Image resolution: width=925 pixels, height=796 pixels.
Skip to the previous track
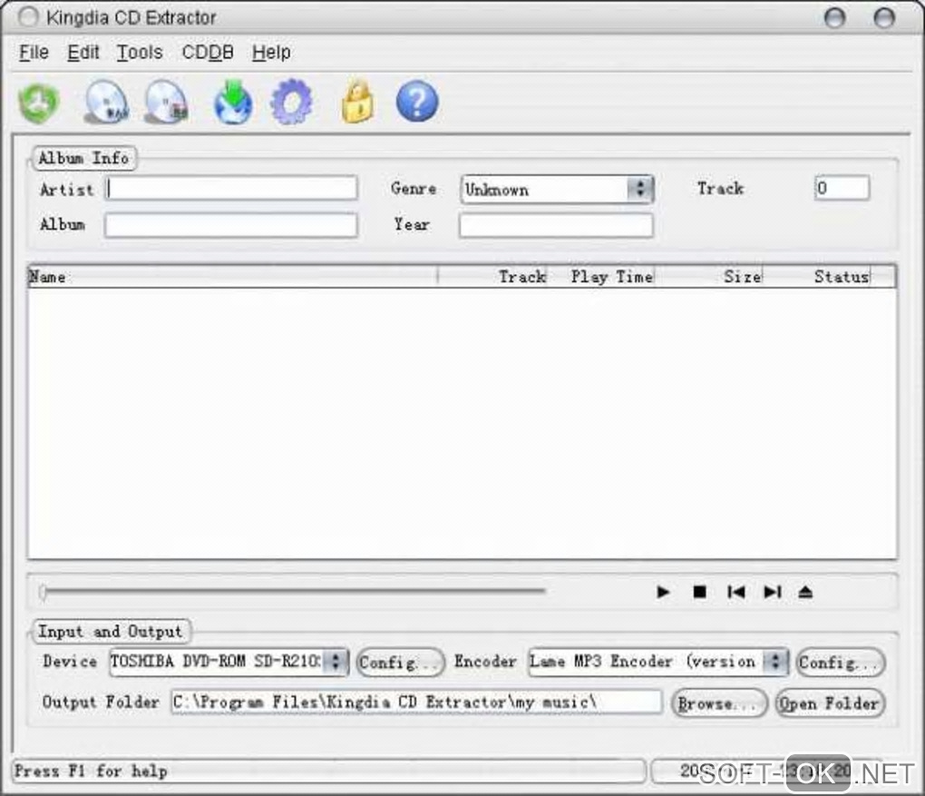(735, 592)
